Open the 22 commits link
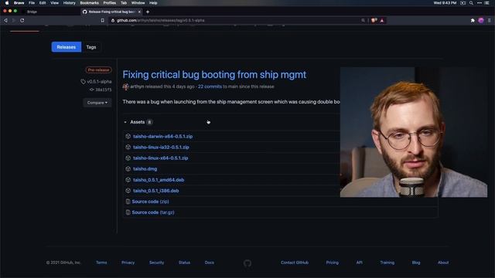 point(210,86)
